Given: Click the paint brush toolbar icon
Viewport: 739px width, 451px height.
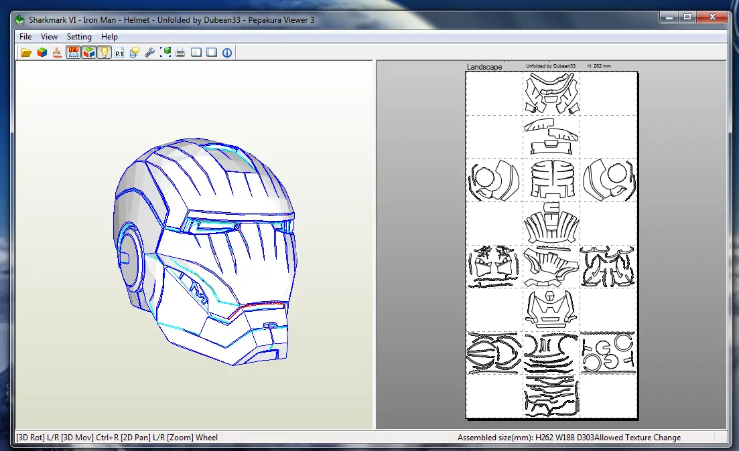Looking at the screenshot, I should click(x=57, y=53).
